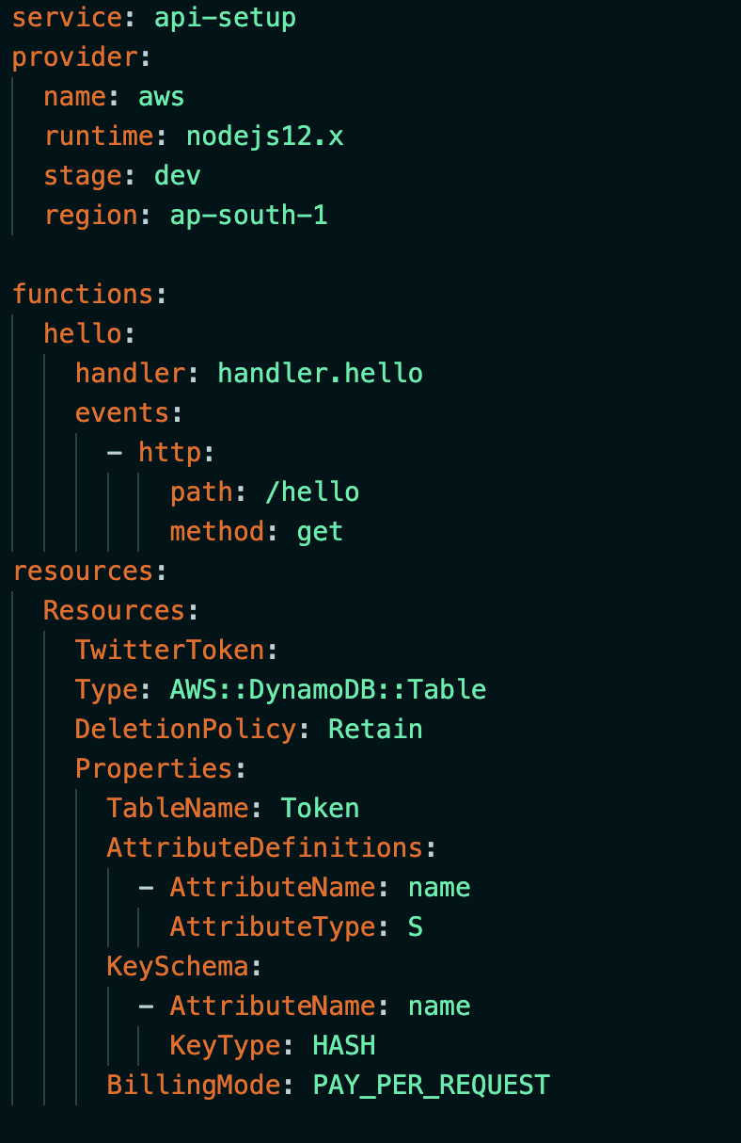Click the 'Retain' deletion policy value

pyautogui.click(x=375, y=730)
